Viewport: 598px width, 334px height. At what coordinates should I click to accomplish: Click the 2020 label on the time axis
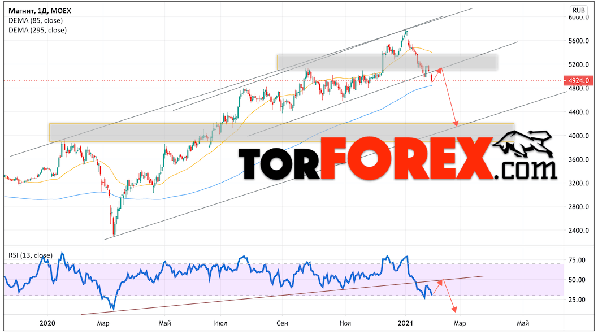[x=47, y=323]
